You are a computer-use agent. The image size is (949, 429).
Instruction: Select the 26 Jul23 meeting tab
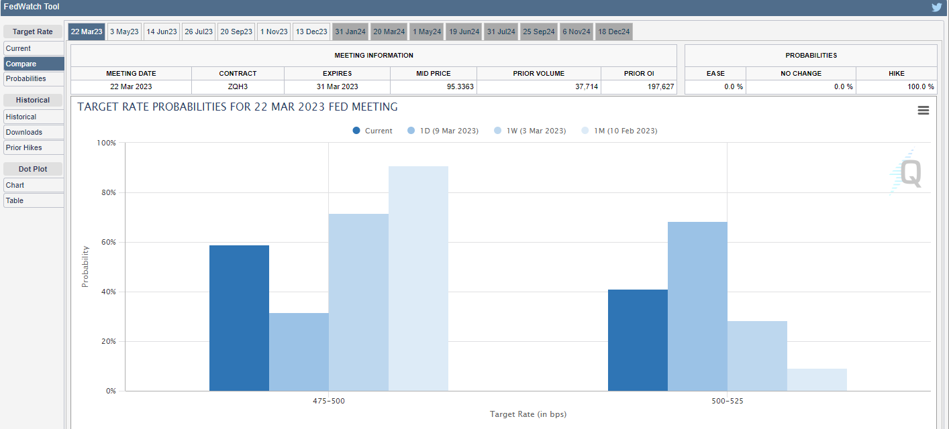(199, 32)
